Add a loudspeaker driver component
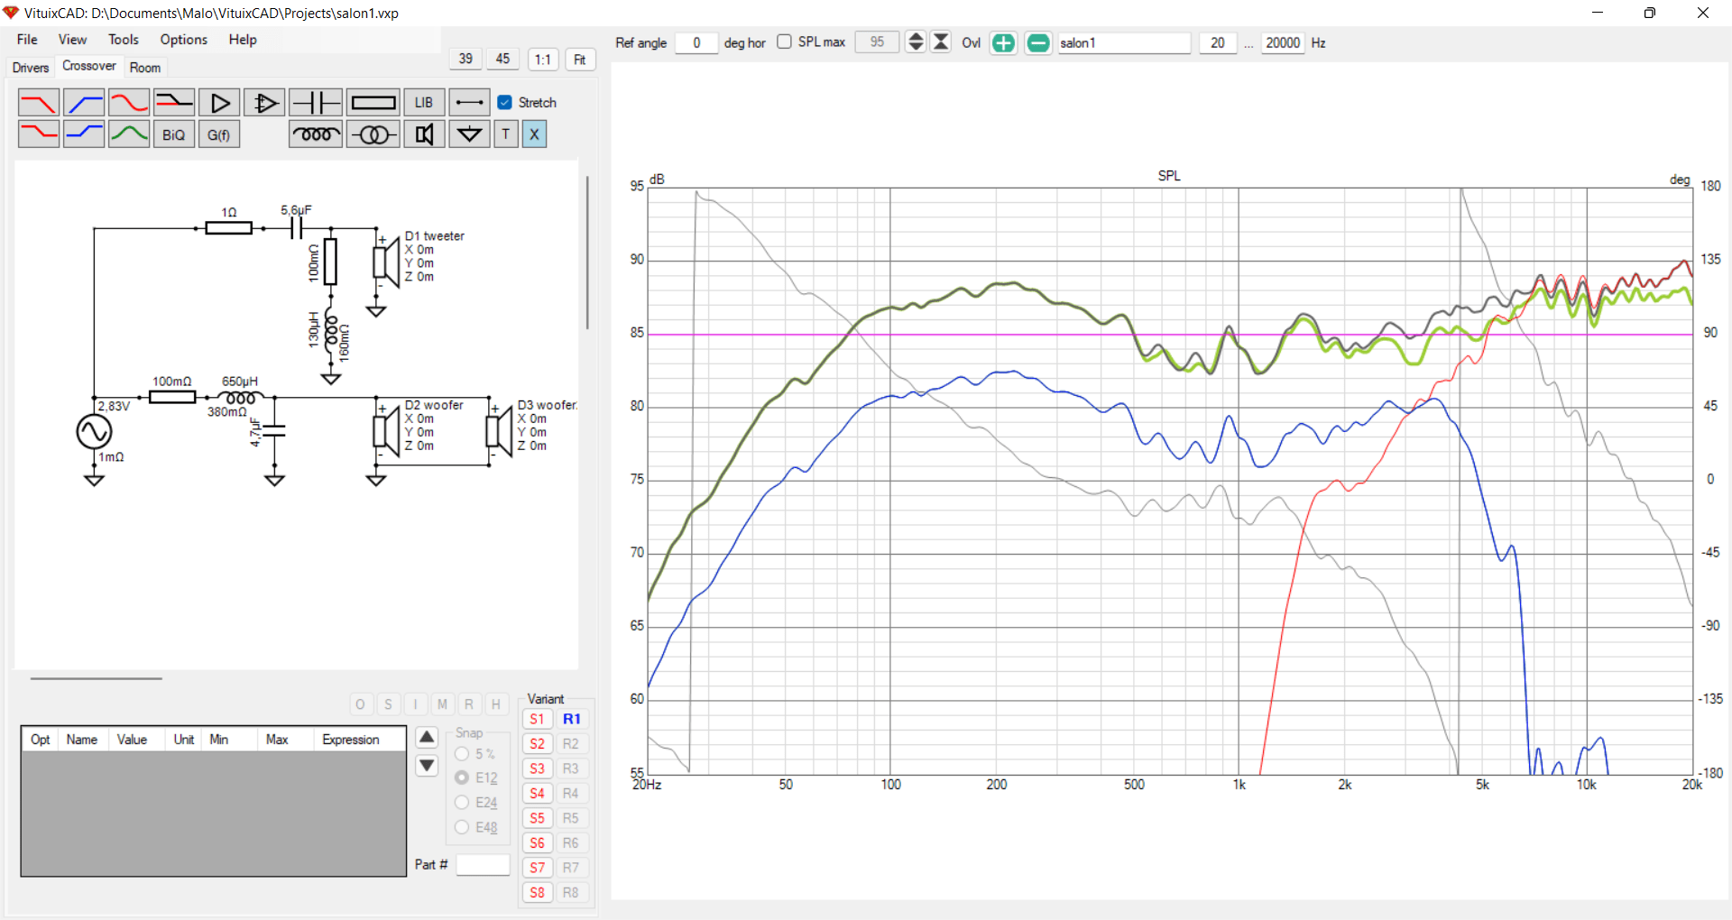Viewport: 1732px width, 920px height. click(x=424, y=134)
